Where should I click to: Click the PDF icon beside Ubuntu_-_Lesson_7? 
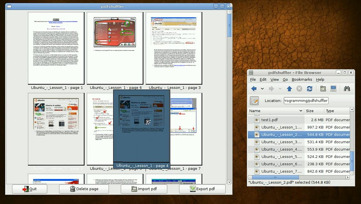pos(257,171)
